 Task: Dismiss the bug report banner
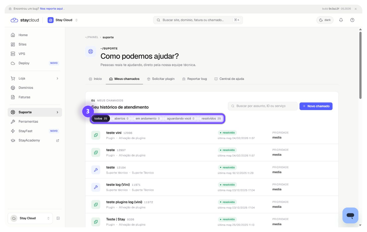356,9
